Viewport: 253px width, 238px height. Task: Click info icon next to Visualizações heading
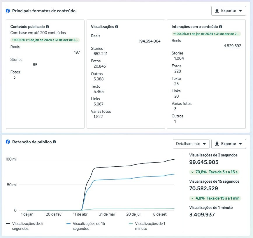117,27
